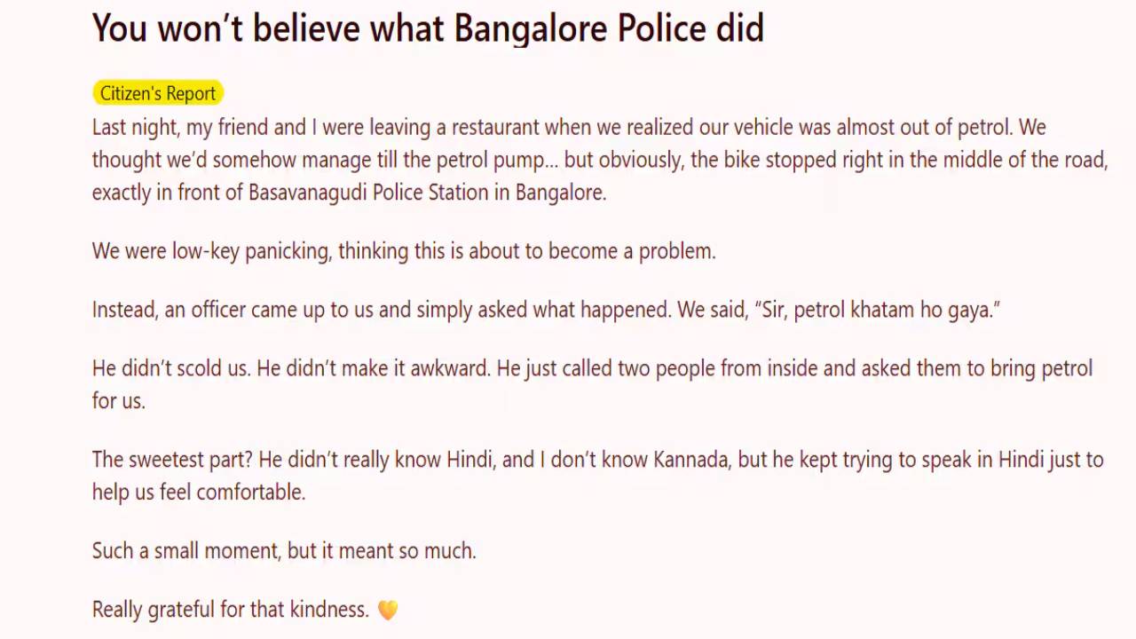This screenshot has width=1136, height=639.
Task: Click the Citizen's Report yellow badge
Action: click(x=158, y=93)
